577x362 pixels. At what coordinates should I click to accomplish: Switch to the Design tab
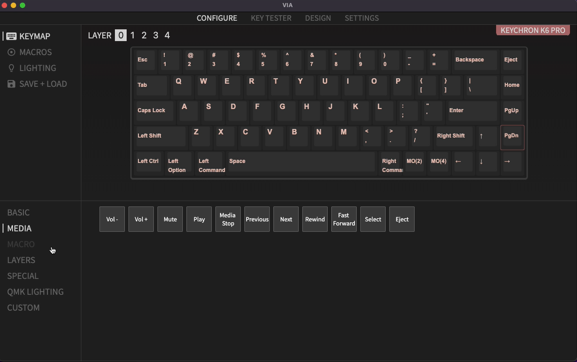(318, 18)
